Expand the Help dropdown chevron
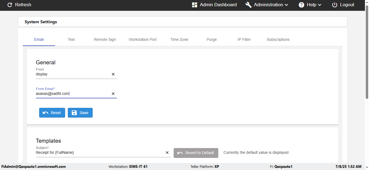 point(320,5)
